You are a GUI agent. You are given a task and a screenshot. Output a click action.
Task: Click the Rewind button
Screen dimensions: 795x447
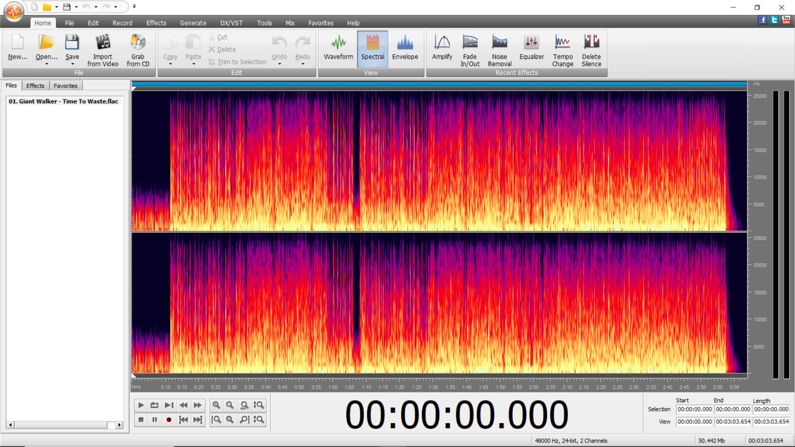(183, 405)
